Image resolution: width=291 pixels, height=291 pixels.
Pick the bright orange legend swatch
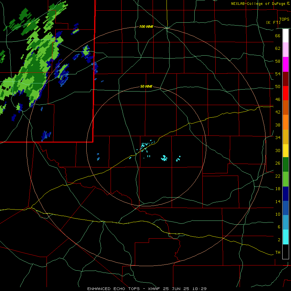tap(286, 122)
